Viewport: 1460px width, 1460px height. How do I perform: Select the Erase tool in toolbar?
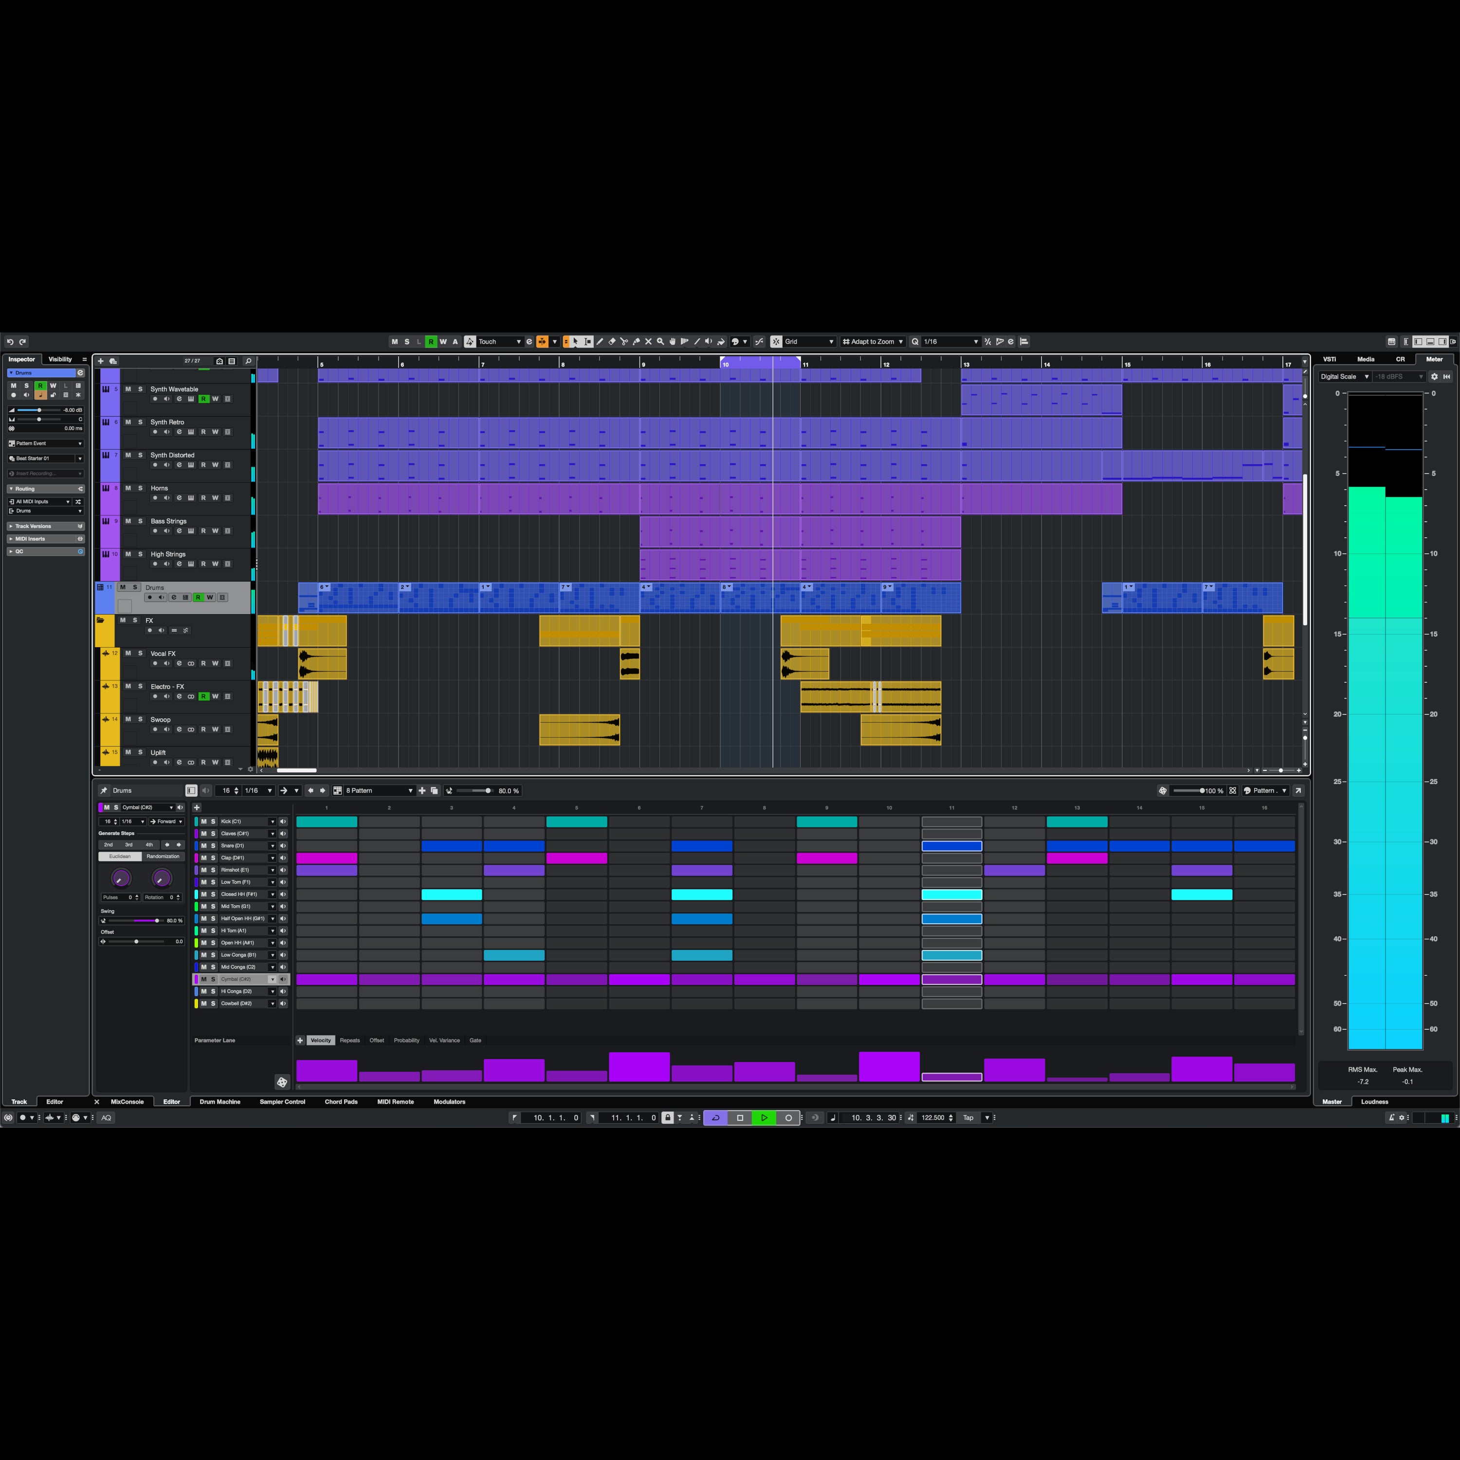click(x=612, y=342)
